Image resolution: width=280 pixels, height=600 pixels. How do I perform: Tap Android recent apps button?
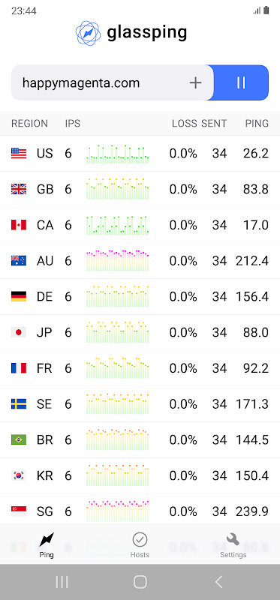62,582
